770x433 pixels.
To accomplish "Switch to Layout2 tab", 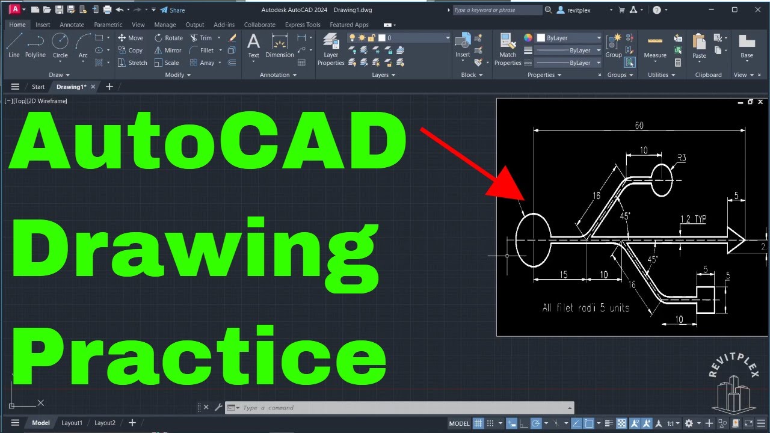I will (105, 423).
